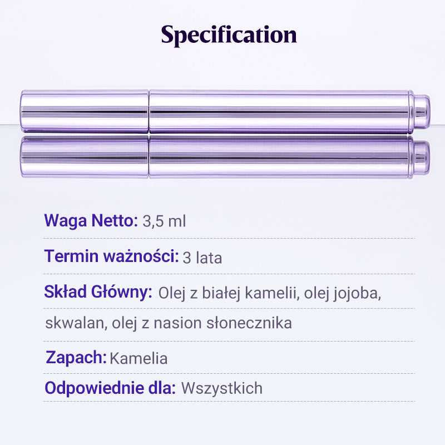The width and height of the screenshot is (445, 445).
Task: Select the "3,5 ml" value text
Action: [x=164, y=221]
